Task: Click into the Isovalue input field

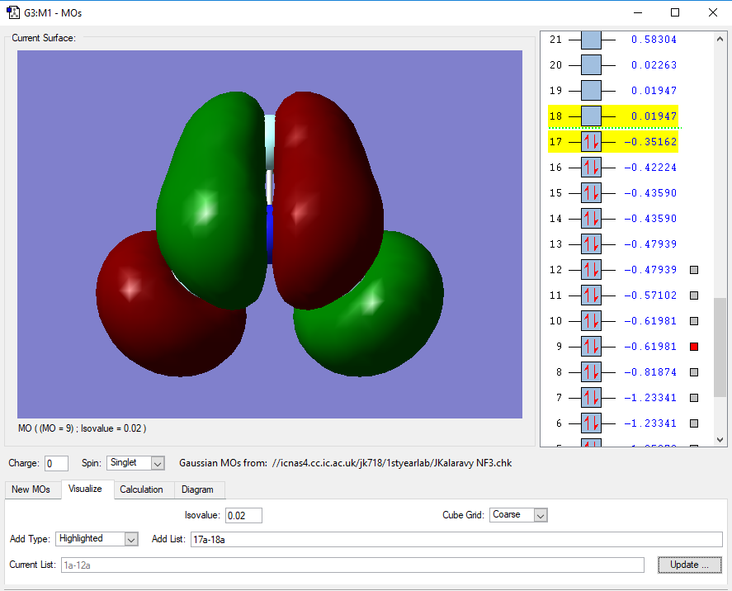Action: pyautogui.click(x=244, y=515)
